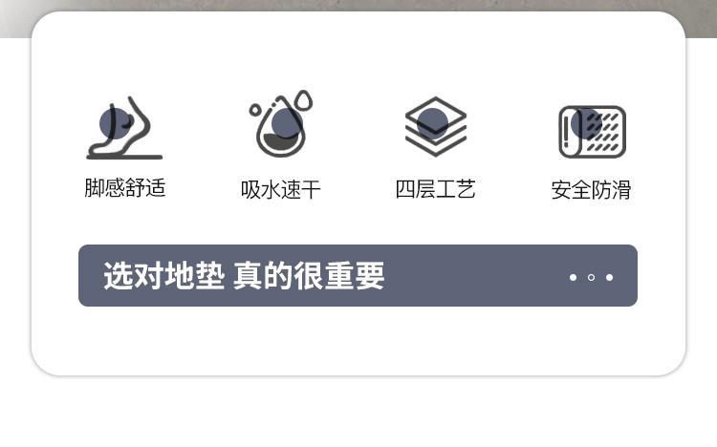717x447 pixels.
Task: Open the 安全防滑 label
Action: pos(591,190)
